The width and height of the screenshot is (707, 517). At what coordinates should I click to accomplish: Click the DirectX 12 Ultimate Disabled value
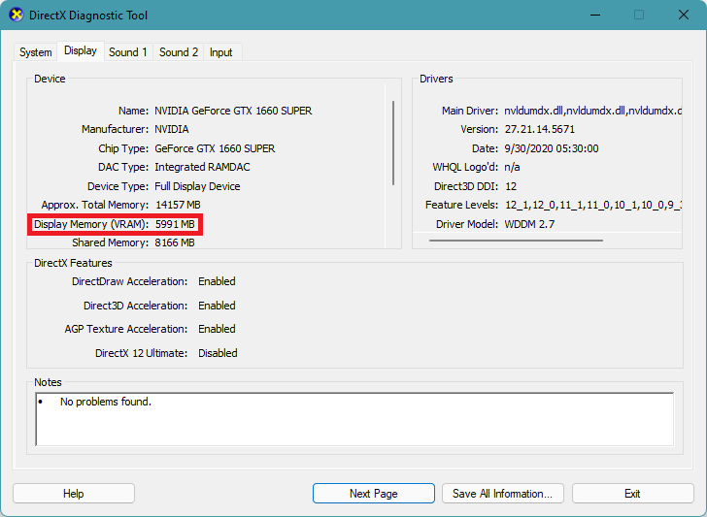pos(218,353)
